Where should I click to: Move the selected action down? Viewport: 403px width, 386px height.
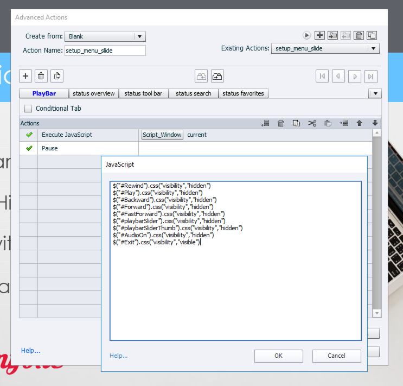(375, 123)
